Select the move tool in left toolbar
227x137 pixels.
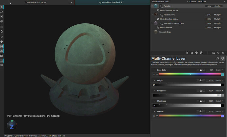tap(2, 7)
